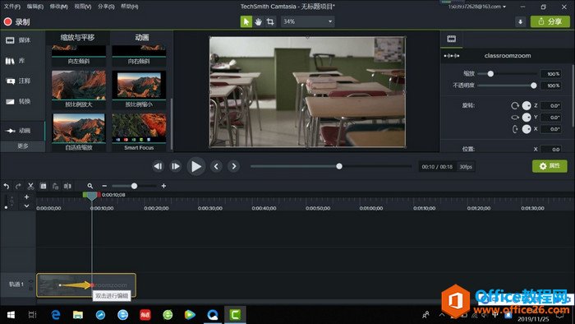This screenshot has height=324, width=575.
Task: Expand the track options chevron
Action: (26, 206)
